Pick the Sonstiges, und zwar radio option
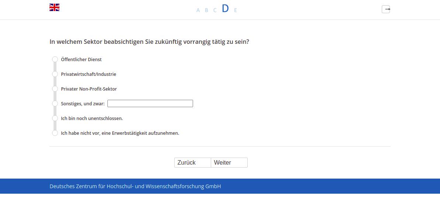This screenshot has width=440, height=197. click(55, 103)
